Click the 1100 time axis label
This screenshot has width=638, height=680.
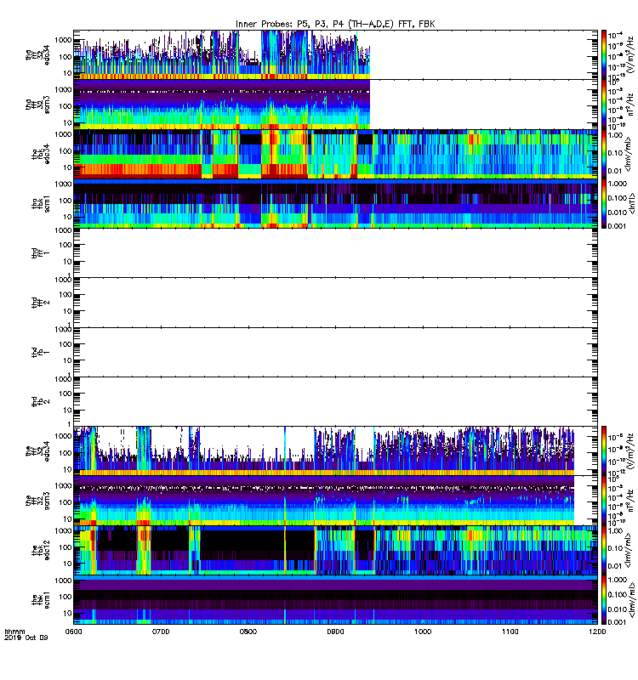coord(510,632)
